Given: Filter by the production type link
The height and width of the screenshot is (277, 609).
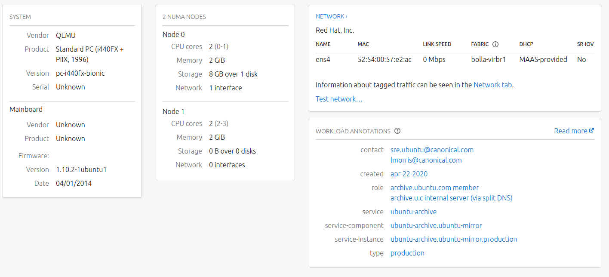Looking at the screenshot, I should (407, 253).
